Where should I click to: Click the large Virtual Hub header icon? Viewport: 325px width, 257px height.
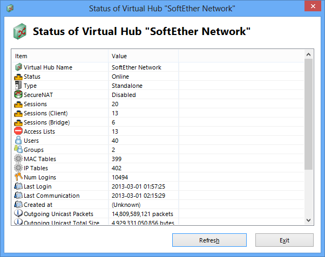[20, 31]
